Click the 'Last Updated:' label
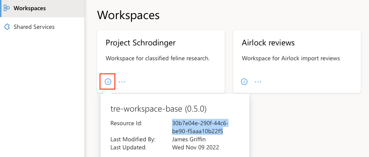This screenshot has height=157, width=369. [128, 147]
